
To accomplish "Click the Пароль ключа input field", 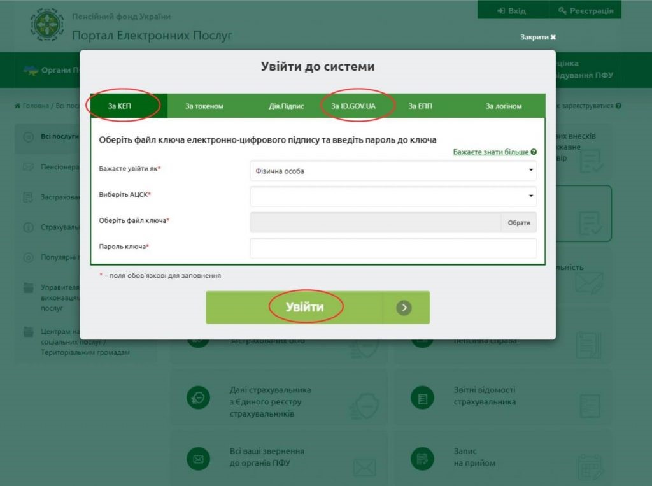I will (x=393, y=248).
